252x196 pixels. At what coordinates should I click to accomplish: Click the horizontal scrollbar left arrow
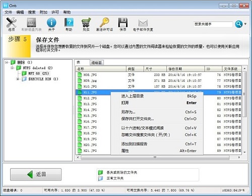pos(78,157)
